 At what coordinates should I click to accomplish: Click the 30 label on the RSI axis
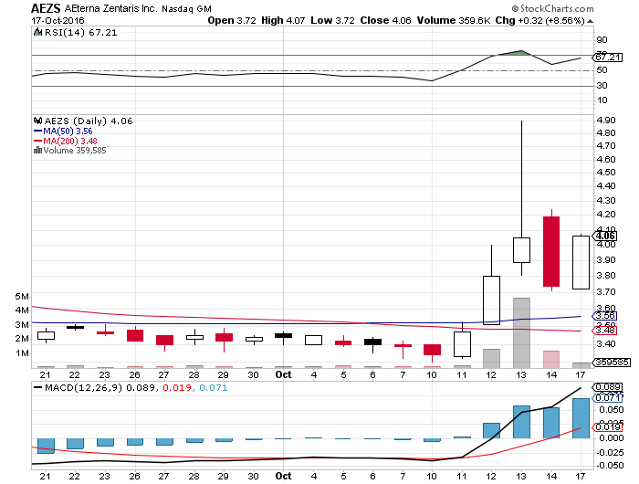coord(602,85)
